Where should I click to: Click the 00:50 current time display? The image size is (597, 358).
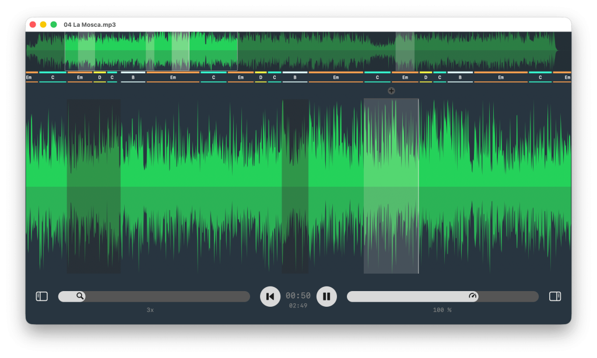(x=300, y=295)
